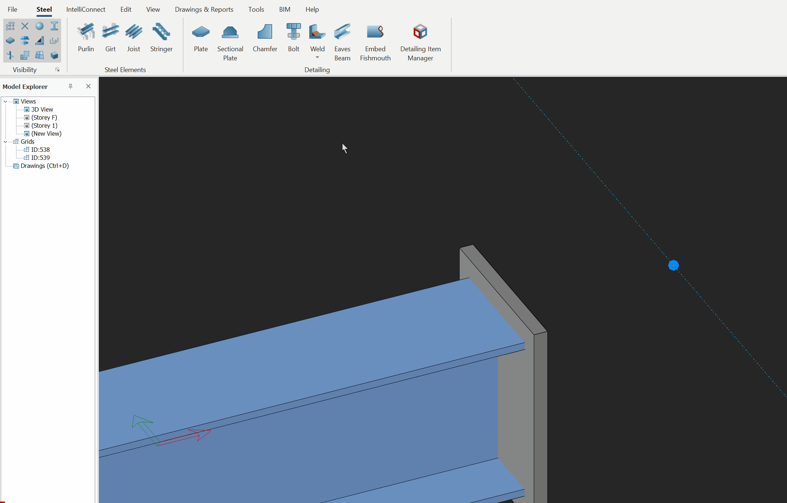Toggle plate visibility icon

point(10,41)
